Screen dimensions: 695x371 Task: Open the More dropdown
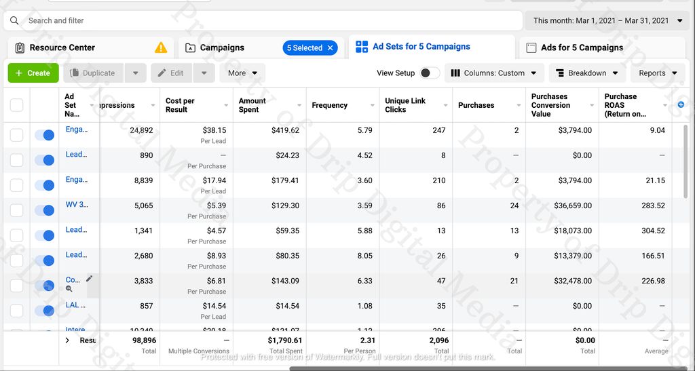[x=242, y=73]
